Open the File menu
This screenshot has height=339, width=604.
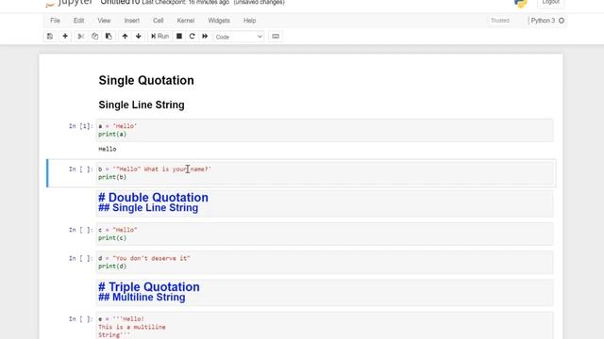click(55, 21)
